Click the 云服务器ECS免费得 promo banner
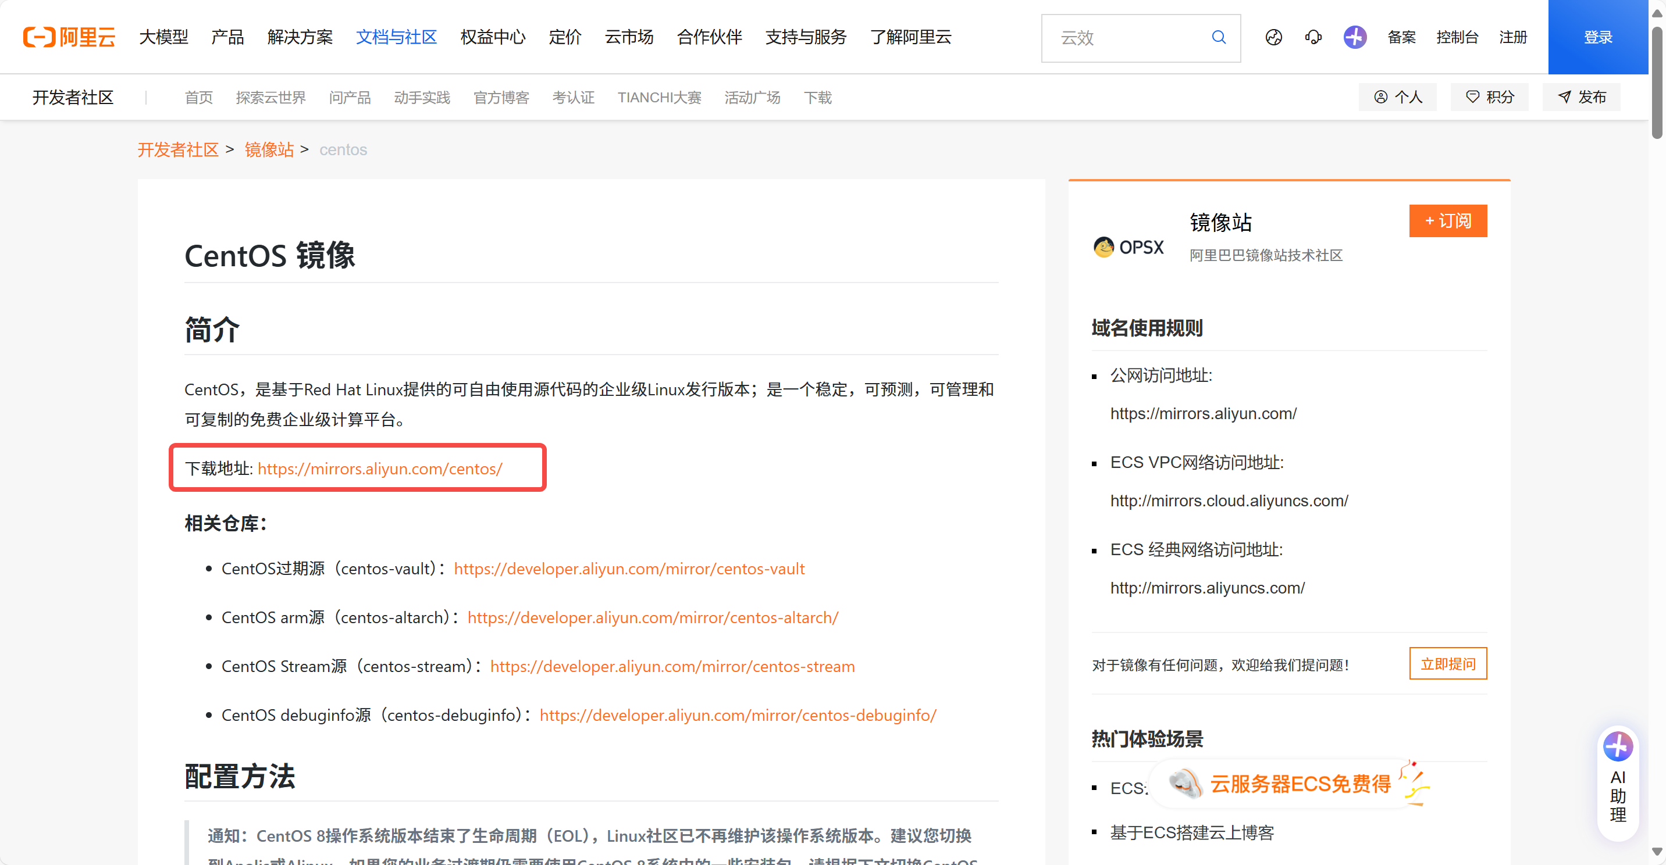Screen dimensions: 1666x865 click(x=1291, y=784)
